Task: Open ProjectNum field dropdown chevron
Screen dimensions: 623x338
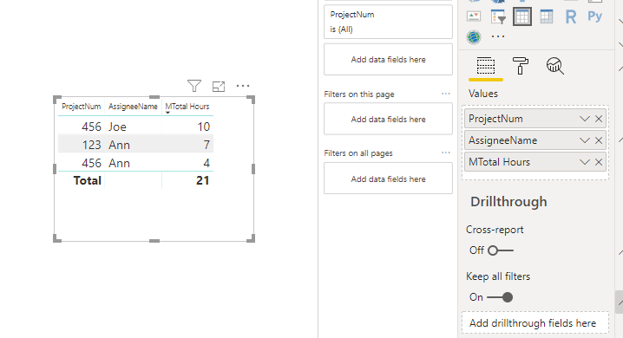Action: coord(584,119)
